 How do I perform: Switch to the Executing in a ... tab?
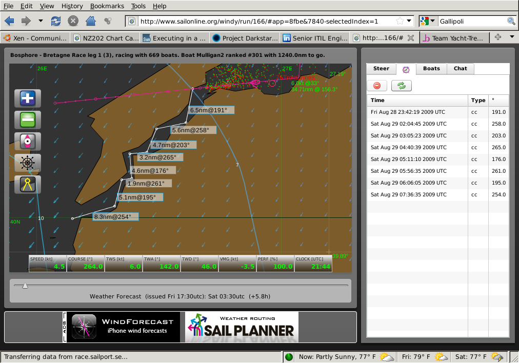175,38
